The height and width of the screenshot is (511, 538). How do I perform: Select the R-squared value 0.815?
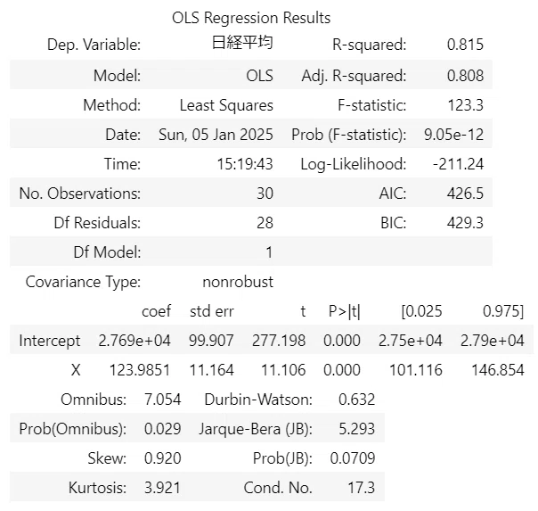tap(465, 45)
